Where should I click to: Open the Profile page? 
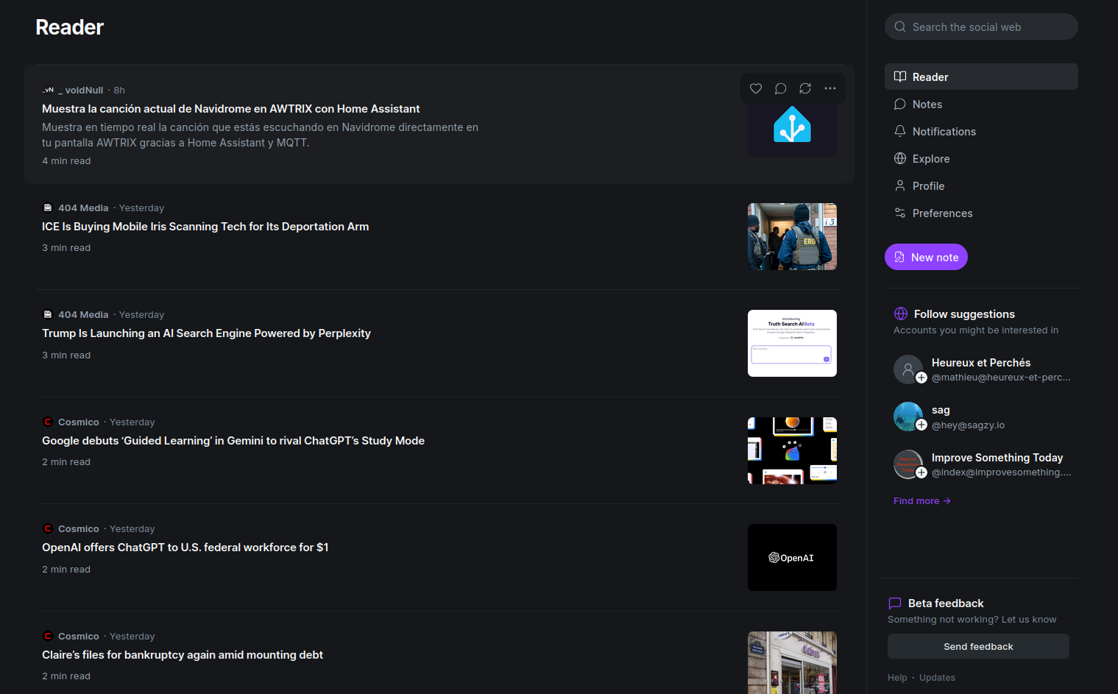981,185
